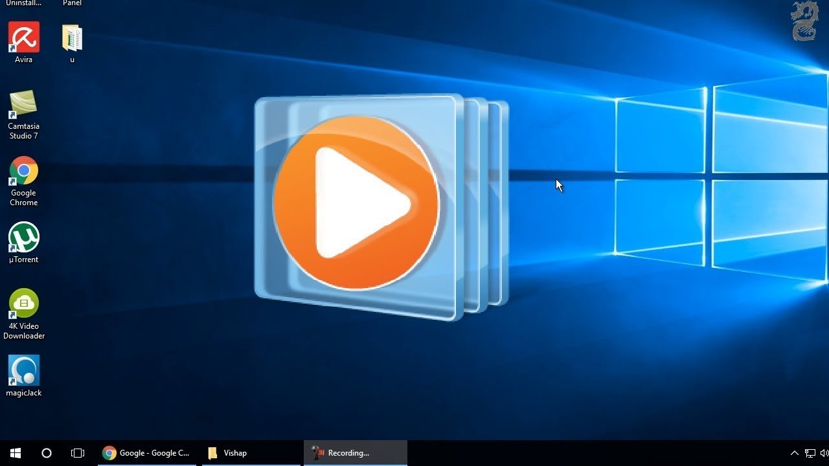Open the network tray icon
829x466 pixels.
click(x=810, y=453)
